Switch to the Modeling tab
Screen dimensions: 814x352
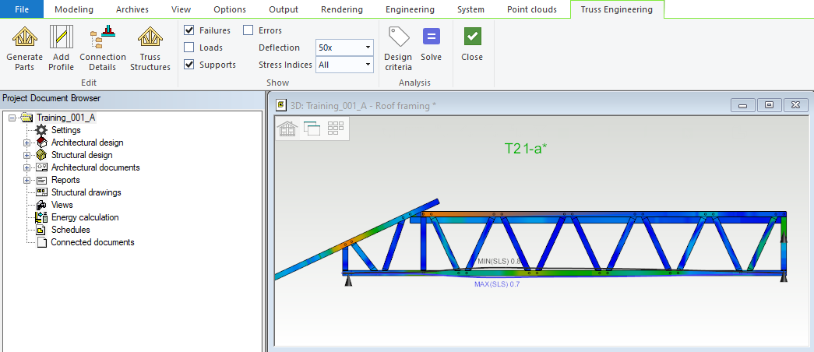74,9
